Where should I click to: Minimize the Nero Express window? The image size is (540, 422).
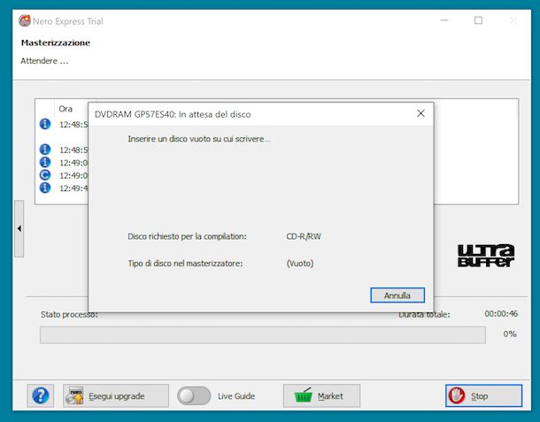[x=444, y=20]
